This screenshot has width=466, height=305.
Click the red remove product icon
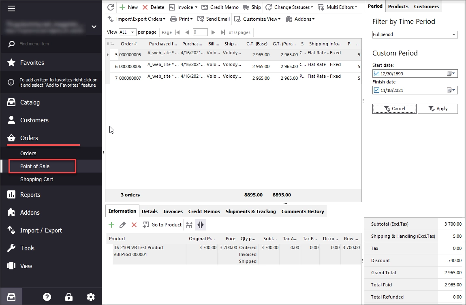point(134,225)
